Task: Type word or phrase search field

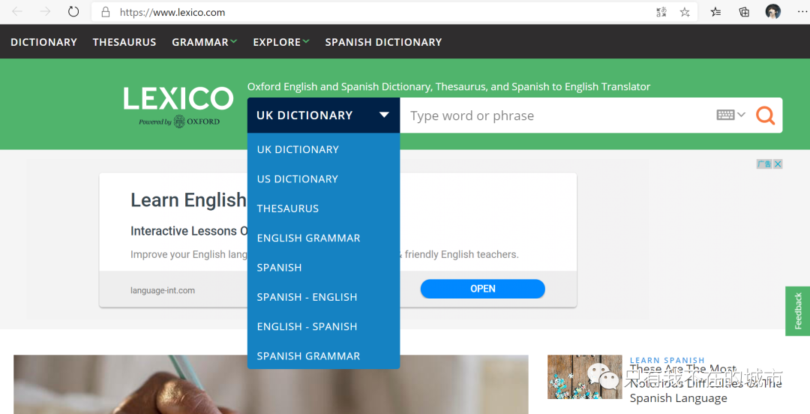Action: (x=558, y=115)
